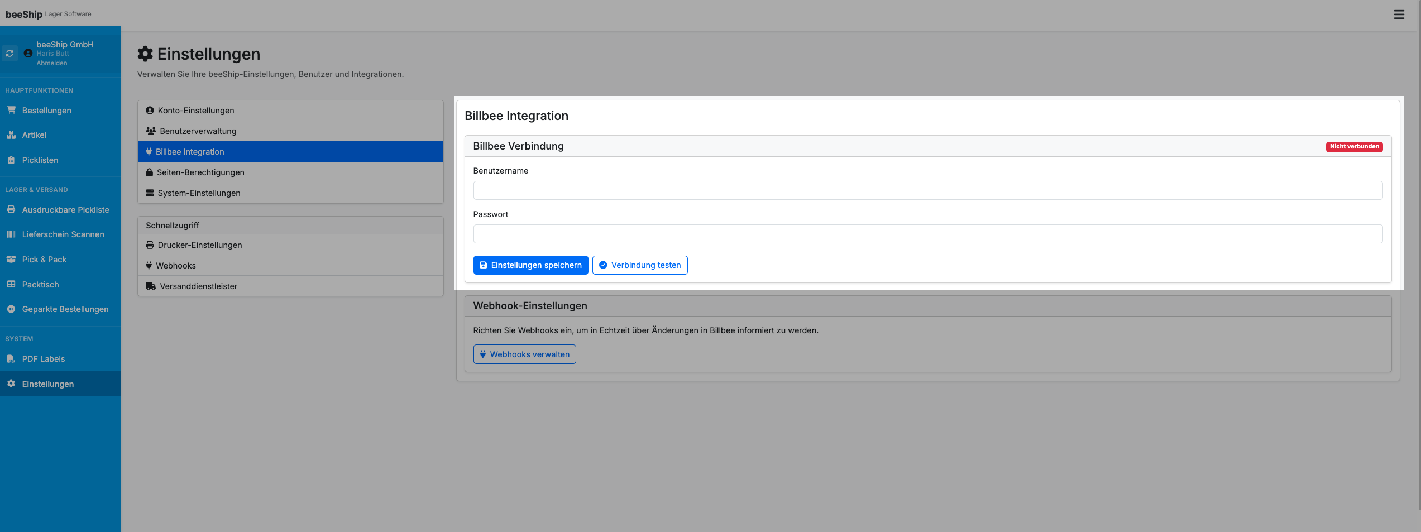Click the save disk icon on Einstellungen speichern

click(x=484, y=265)
